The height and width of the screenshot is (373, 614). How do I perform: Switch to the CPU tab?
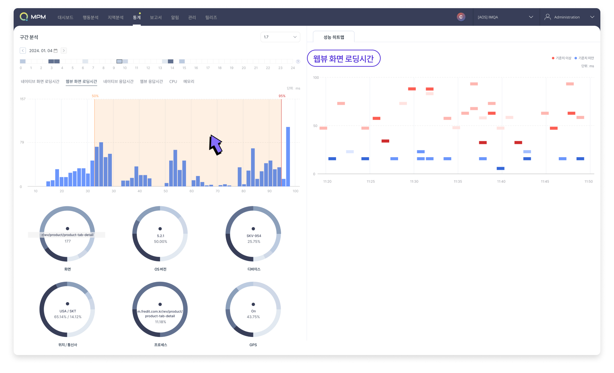[x=173, y=82]
